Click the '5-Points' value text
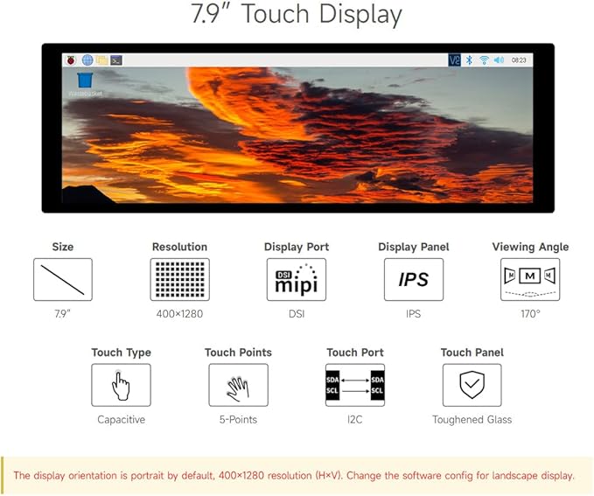594x496 pixels. [238, 420]
